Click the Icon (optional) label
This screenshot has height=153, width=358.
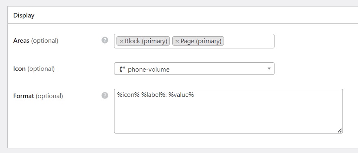coord(34,69)
